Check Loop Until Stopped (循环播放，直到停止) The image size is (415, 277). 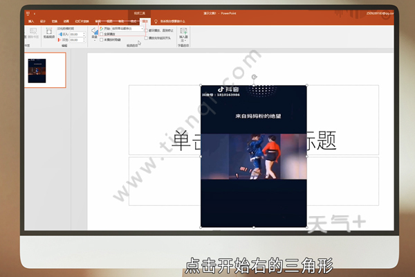(x=146, y=30)
